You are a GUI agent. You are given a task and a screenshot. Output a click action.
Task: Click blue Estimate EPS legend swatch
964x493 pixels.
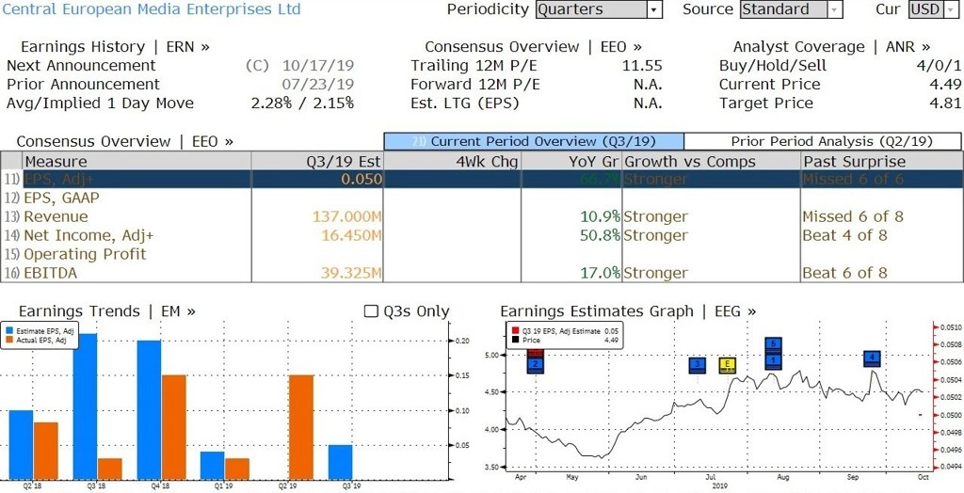coord(8,331)
